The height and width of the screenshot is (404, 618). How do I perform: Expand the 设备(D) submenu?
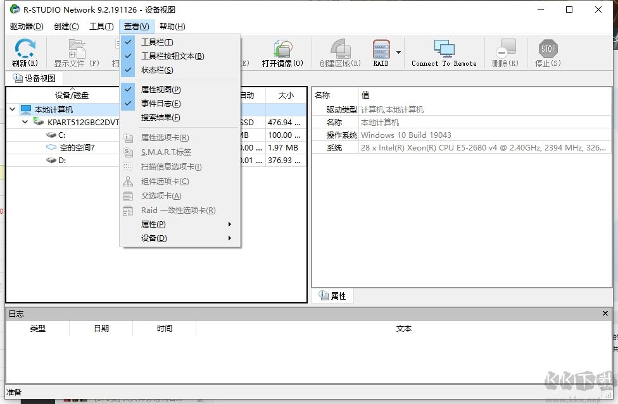180,238
